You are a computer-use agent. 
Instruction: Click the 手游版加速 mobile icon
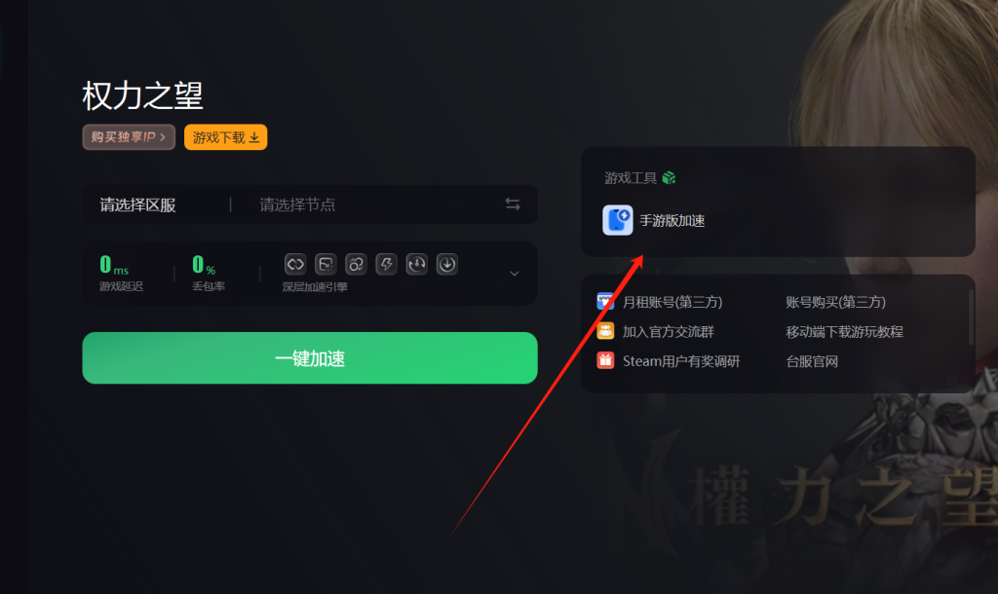point(617,220)
